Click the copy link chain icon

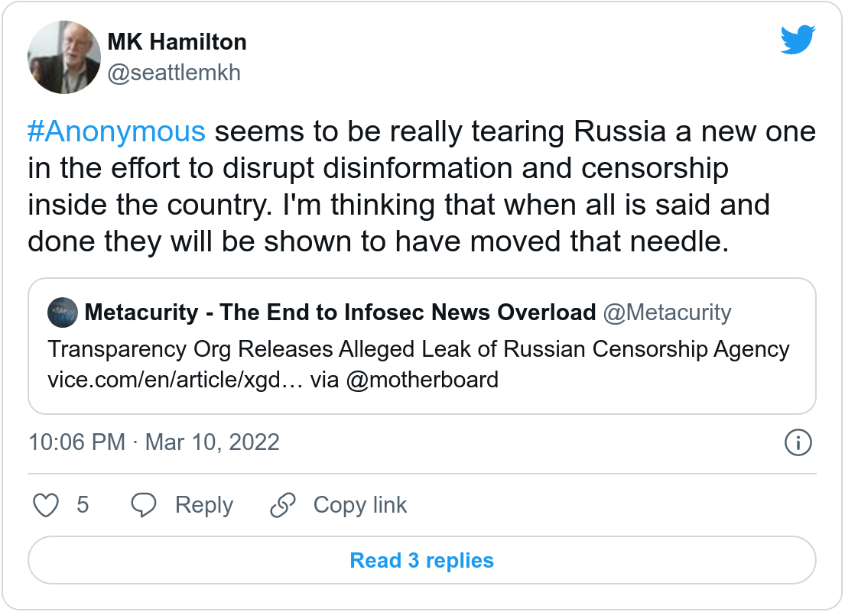283,505
